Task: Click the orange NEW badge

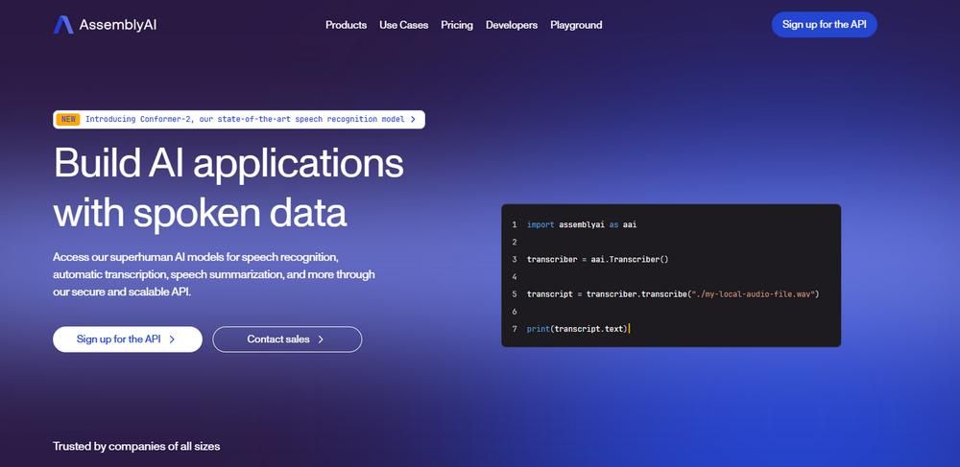Action: [68, 119]
